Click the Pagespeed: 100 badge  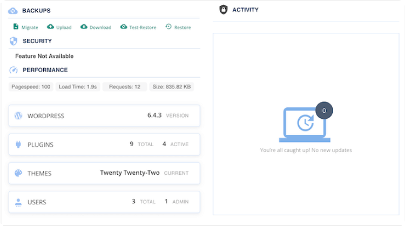click(x=31, y=87)
